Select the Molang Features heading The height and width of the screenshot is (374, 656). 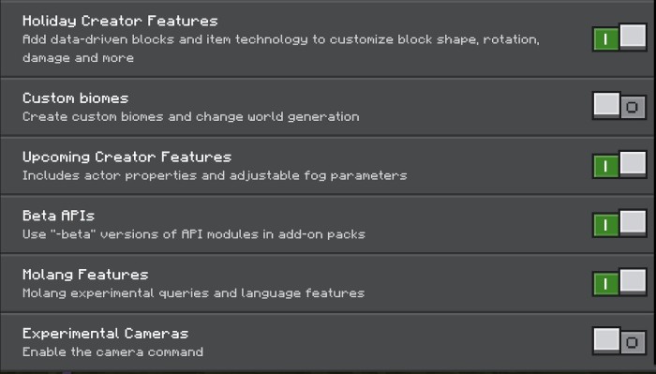tap(85, 275)
